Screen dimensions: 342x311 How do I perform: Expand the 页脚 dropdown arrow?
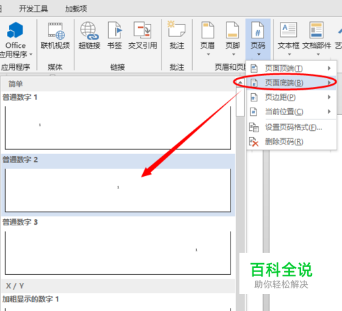click(233, 54)
